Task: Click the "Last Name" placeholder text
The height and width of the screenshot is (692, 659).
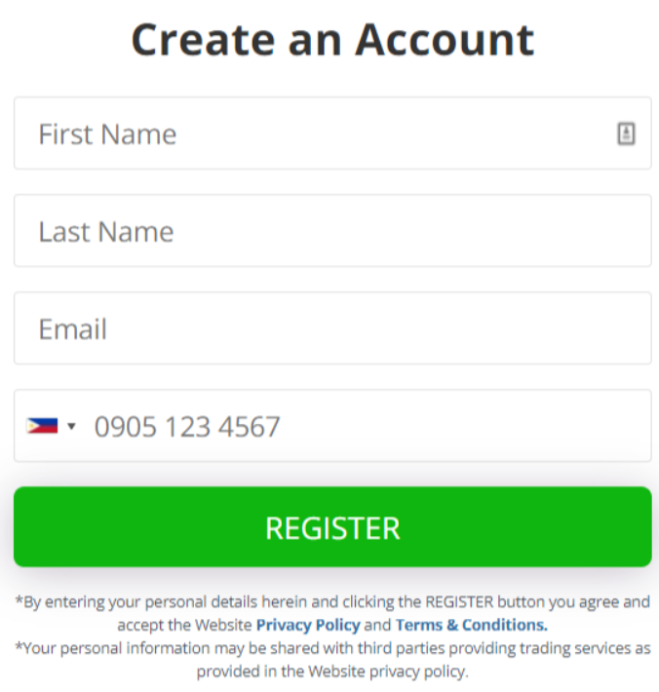Action: point(106,231)
